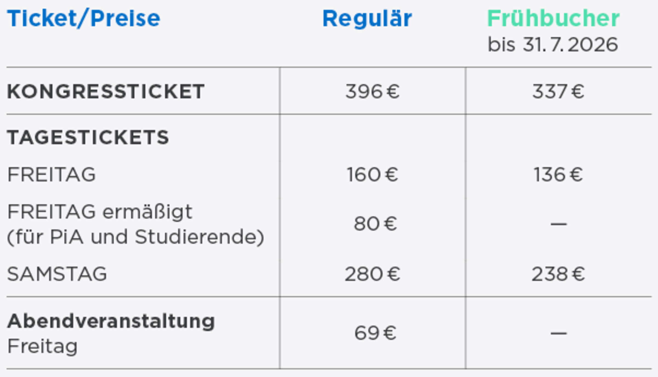Click the Frühbucher dash in the ermäßigt row
This screenshot has height=377, width=658.
[x=558, y=224]
